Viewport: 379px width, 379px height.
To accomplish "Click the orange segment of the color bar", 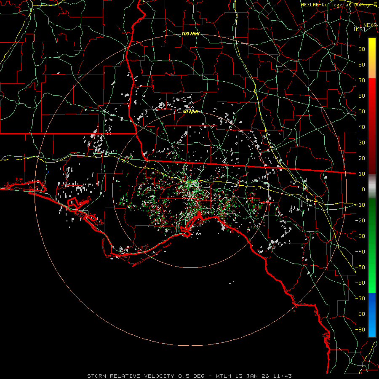I will (372, 70).
